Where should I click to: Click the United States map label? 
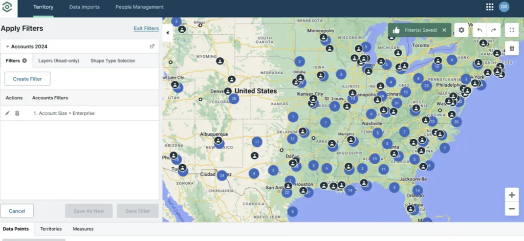256,91
